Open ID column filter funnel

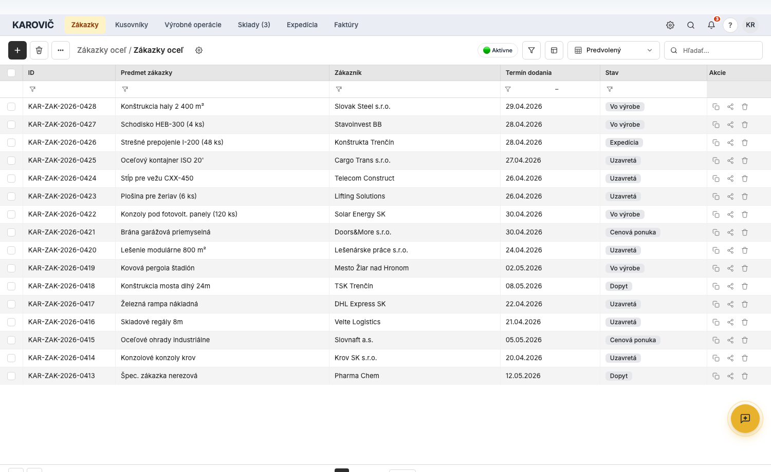tap(32, 89)
